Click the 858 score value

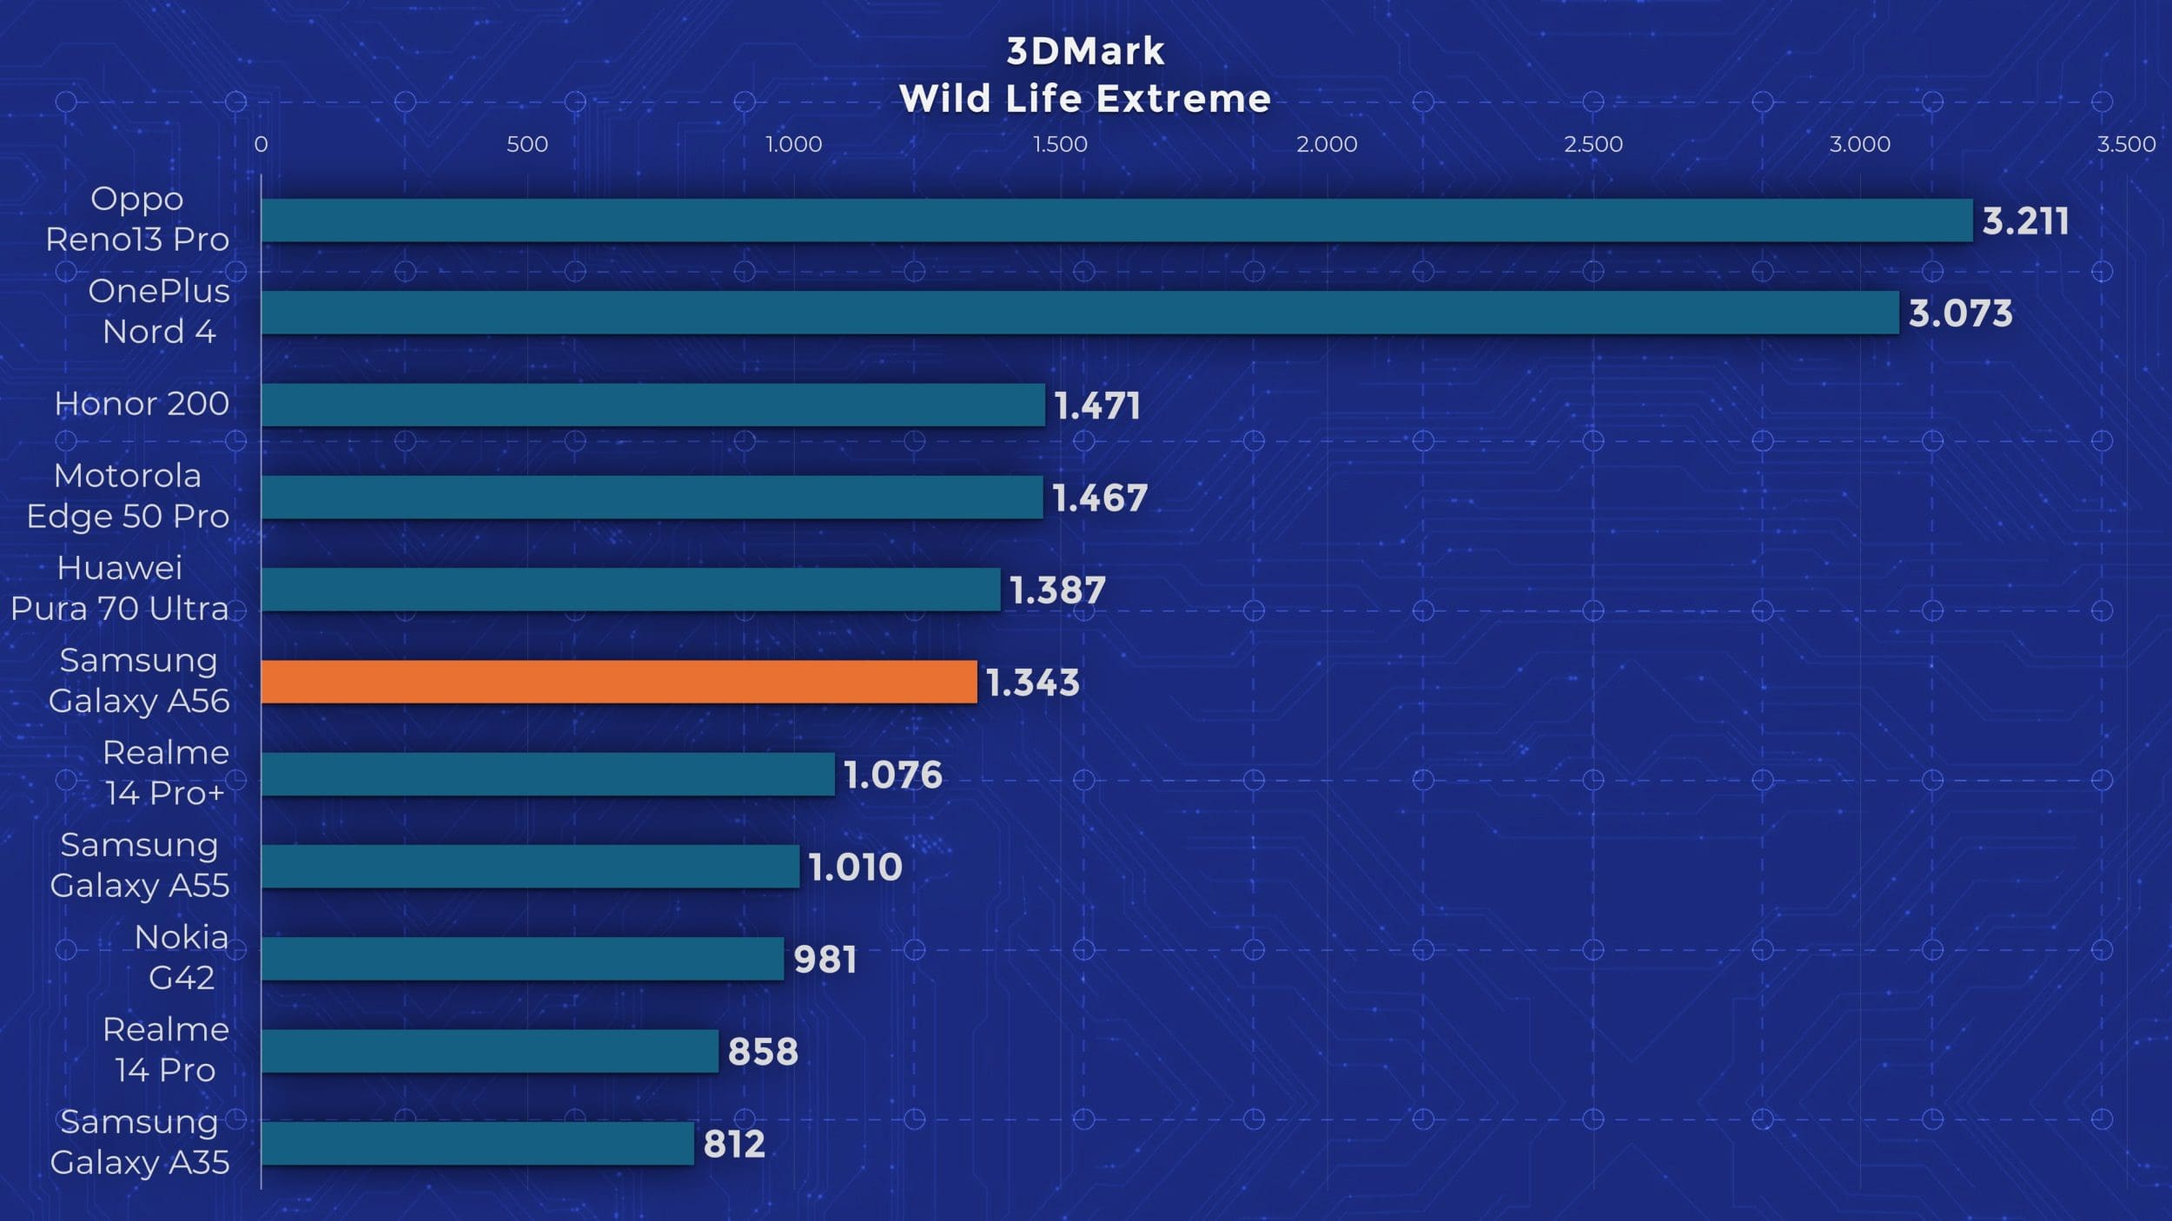point(763,1052)
